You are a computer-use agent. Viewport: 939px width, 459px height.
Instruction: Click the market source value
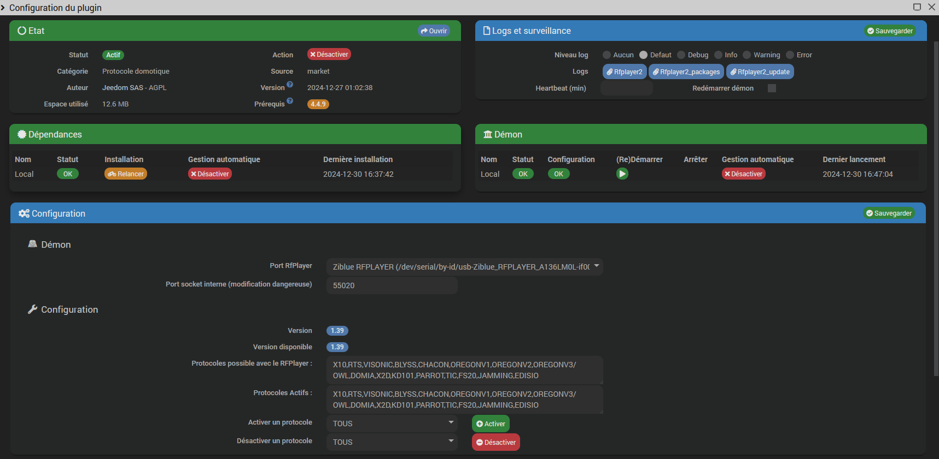[x=318, y=71]
